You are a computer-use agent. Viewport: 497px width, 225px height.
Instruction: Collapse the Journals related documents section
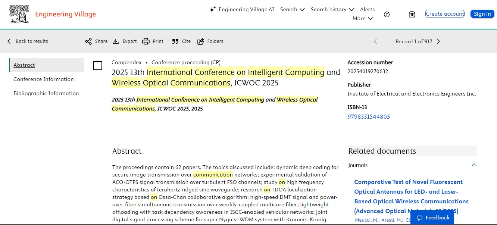(x=474, y=165)
